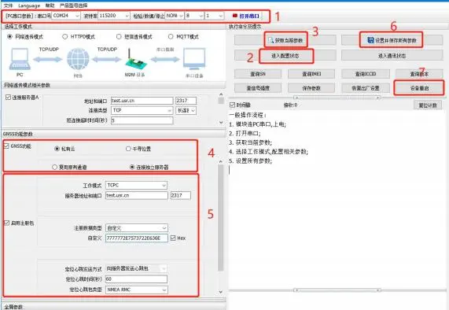Select the 短信透传模式 radio button

(119, 37)
